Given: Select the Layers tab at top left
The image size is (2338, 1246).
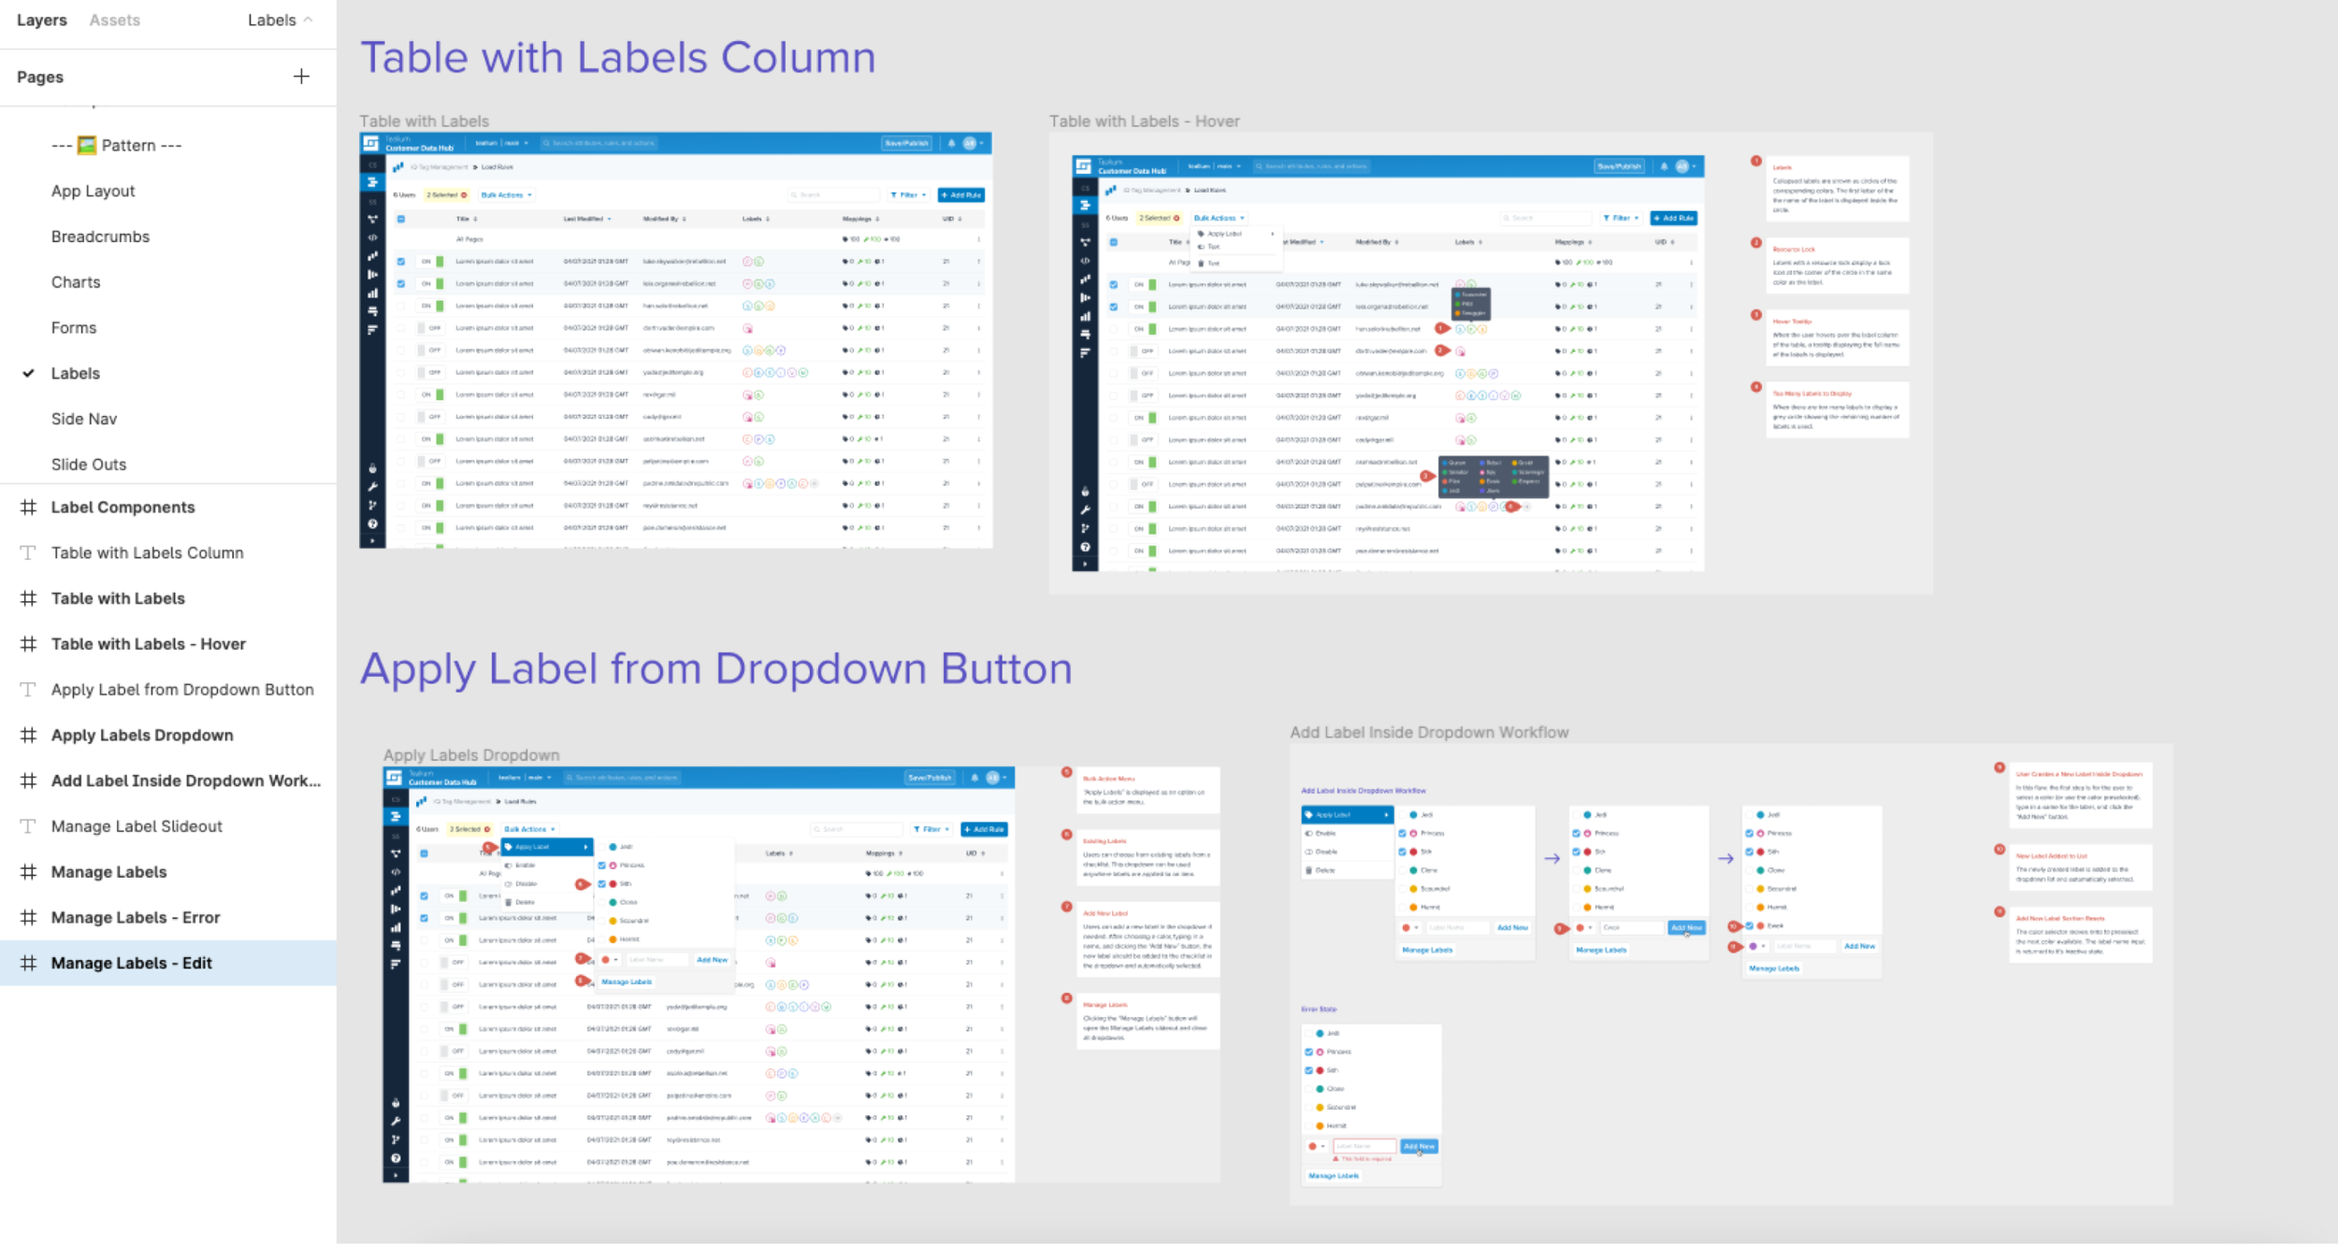Looking at the screenshot, I should 40,21.
